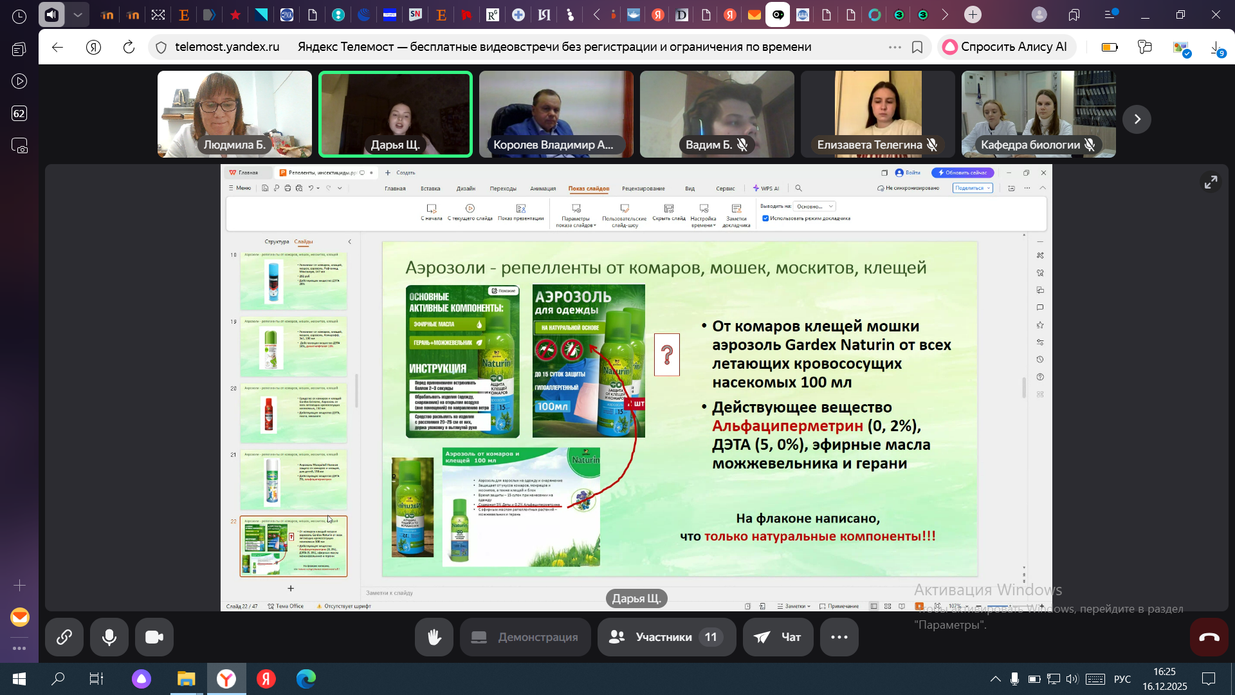This screenshot has height=695, width=1235.
Task: Open the tab list dropdown chevron
Action: [78, 14]
